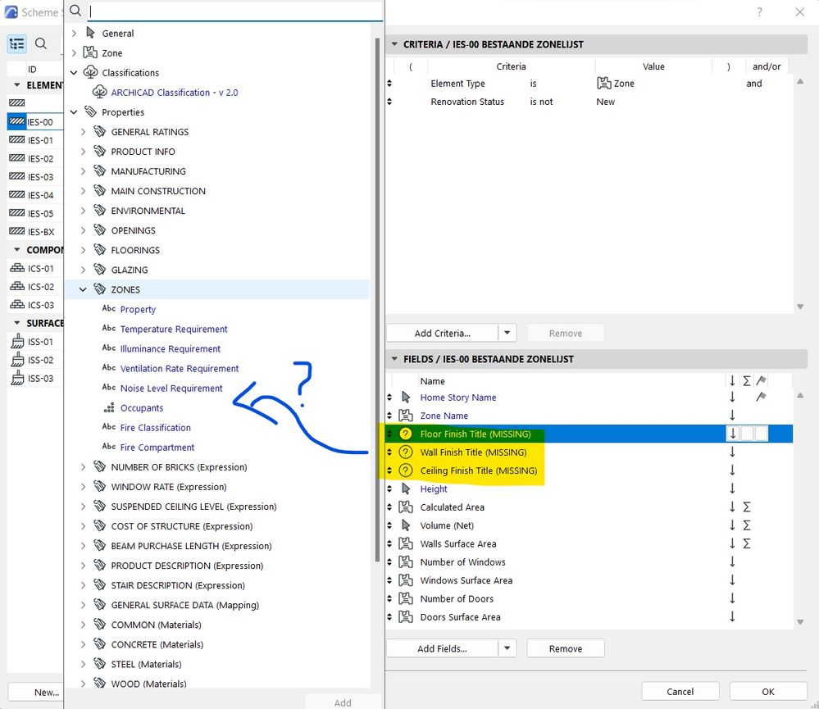Click the ISS-01 surface scheme icon
819x709 pixels.
click(17, 342)
